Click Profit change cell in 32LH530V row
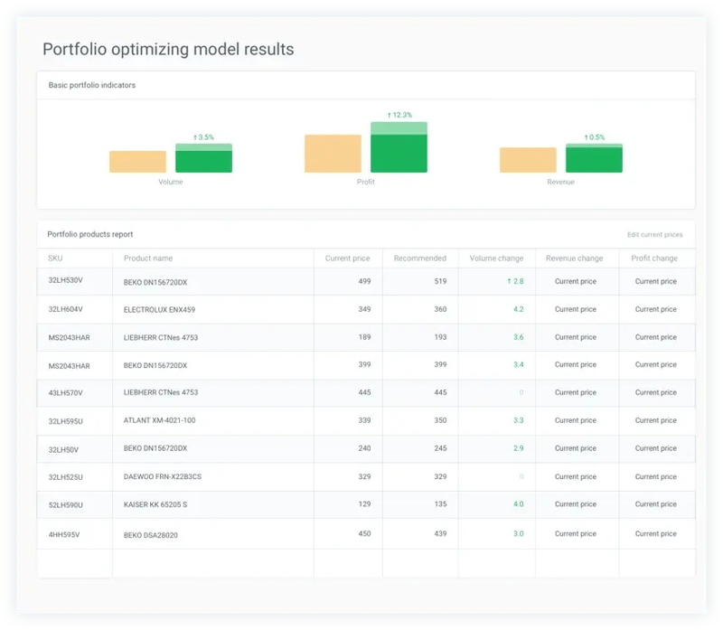This screenshot has width=723, height=630. (x=656, y=281)
